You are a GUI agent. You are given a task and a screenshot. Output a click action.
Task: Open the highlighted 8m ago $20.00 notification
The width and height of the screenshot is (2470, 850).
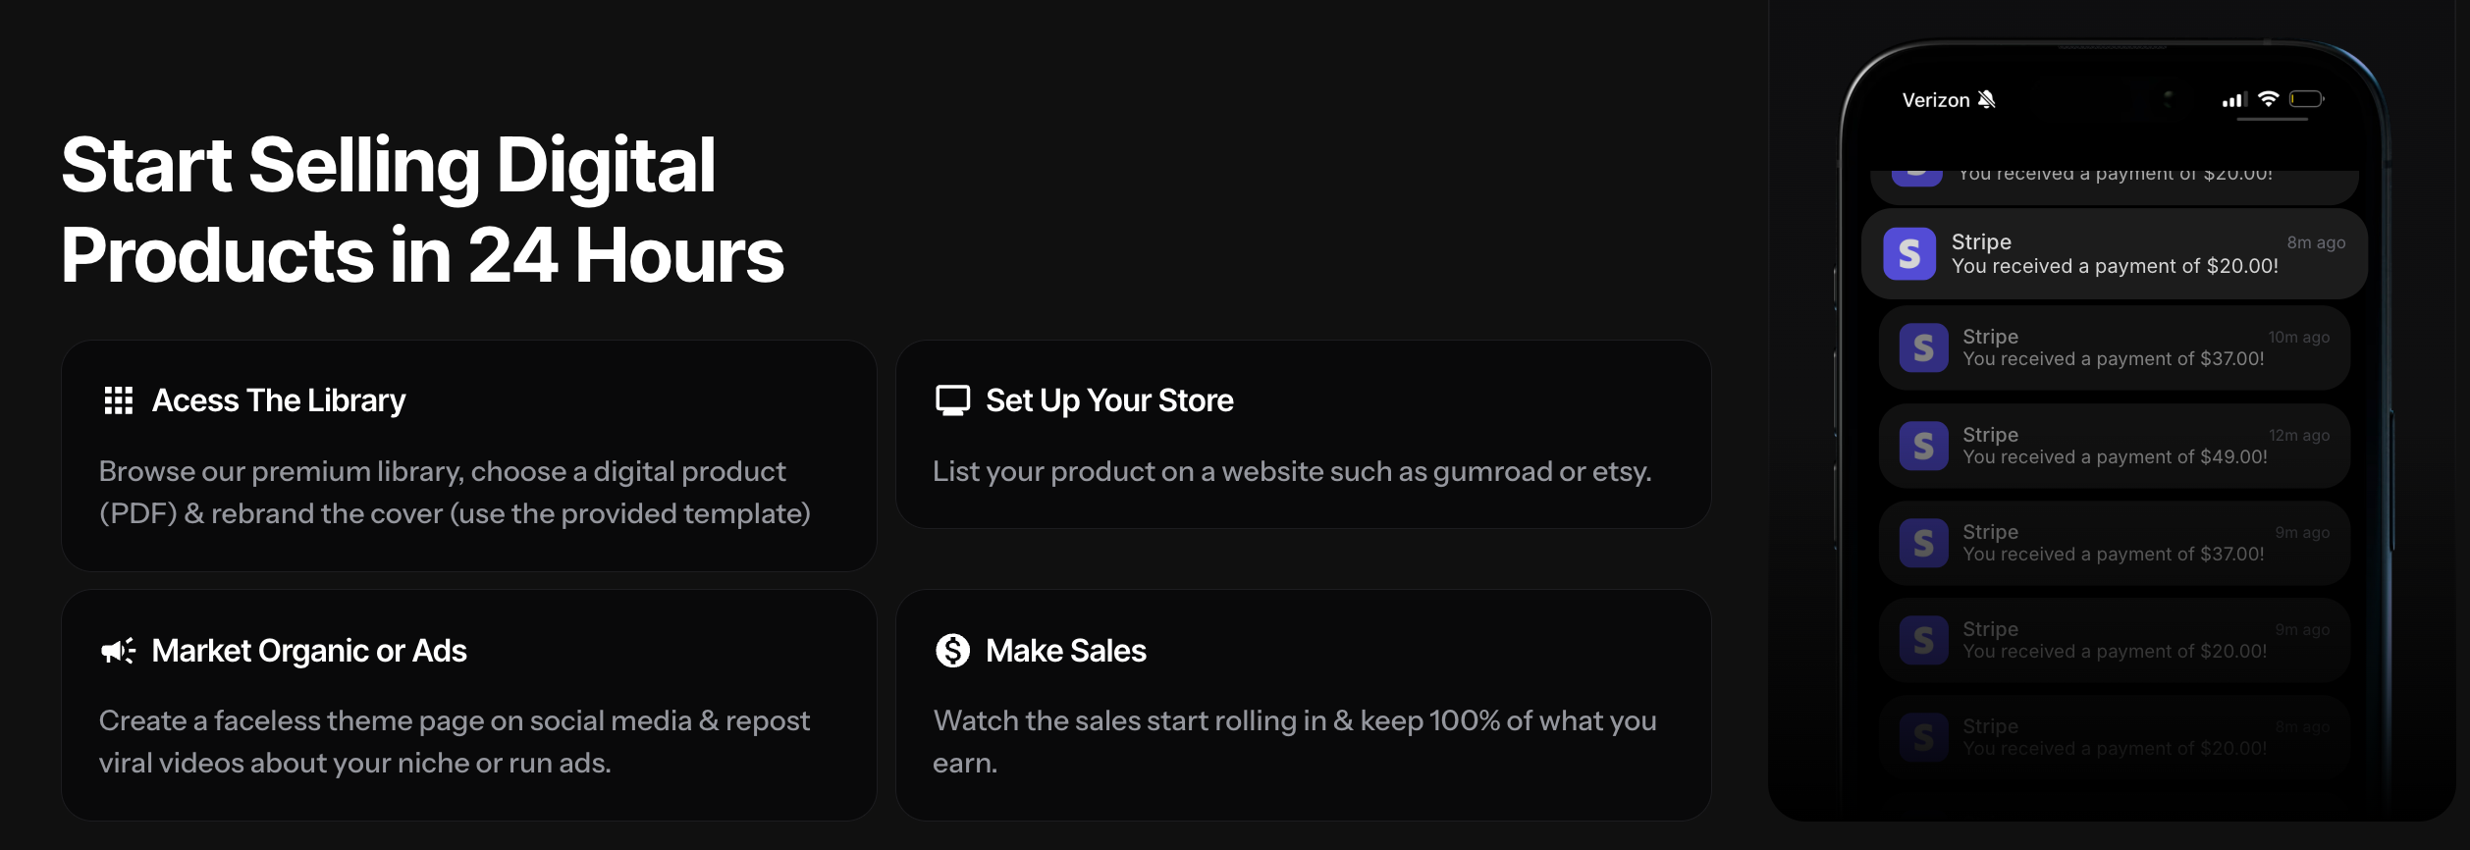tap(2115, 253)
